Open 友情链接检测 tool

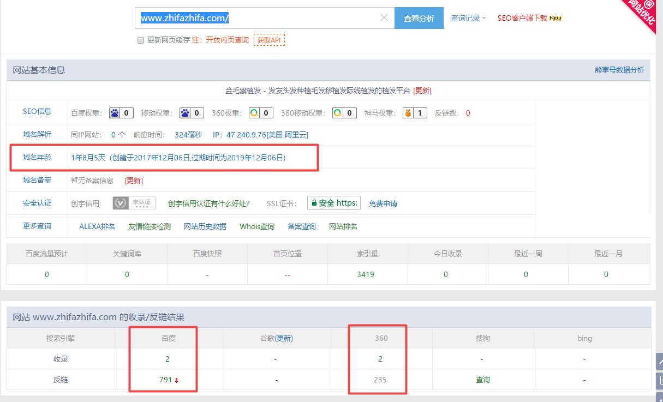pos(150,226)
